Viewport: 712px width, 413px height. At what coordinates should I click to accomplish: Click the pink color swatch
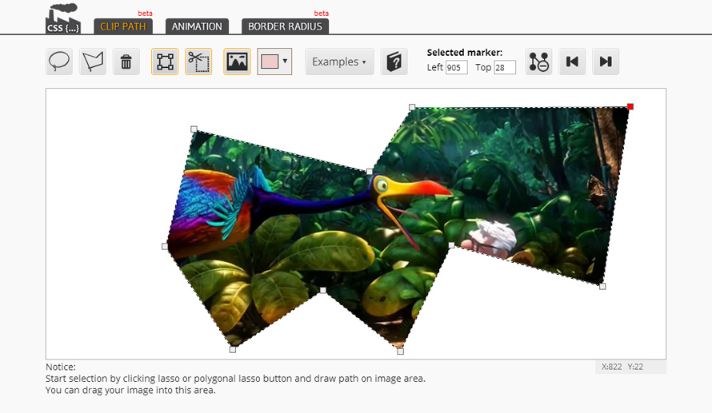[x=270, y=62]
